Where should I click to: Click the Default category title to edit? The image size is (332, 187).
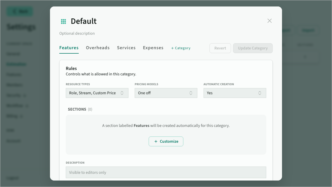tap(84, 21)
